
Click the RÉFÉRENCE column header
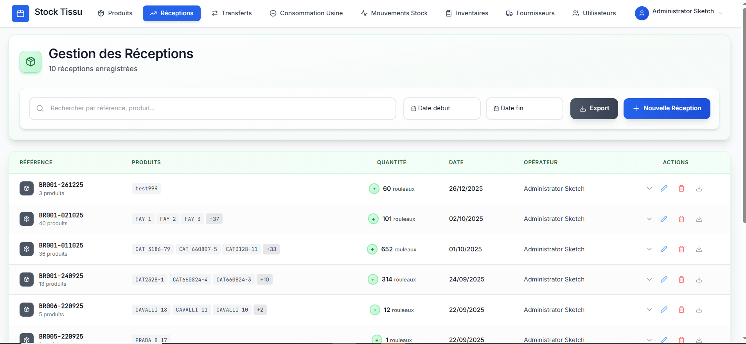click(36, 162)
